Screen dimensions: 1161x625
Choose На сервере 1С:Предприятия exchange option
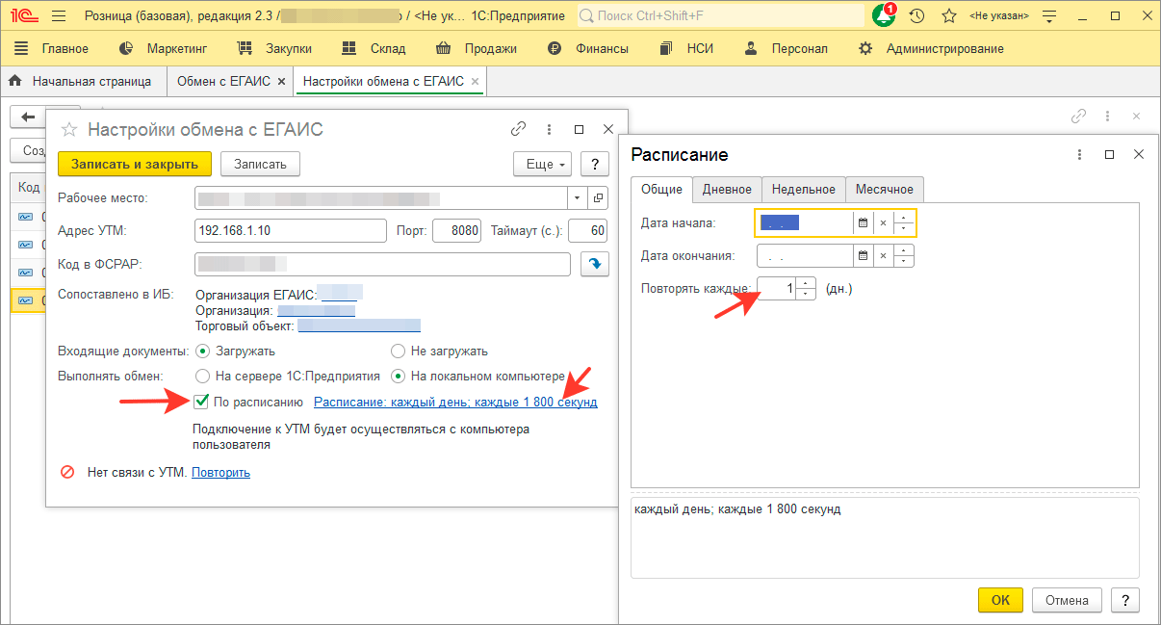(202, 377)
